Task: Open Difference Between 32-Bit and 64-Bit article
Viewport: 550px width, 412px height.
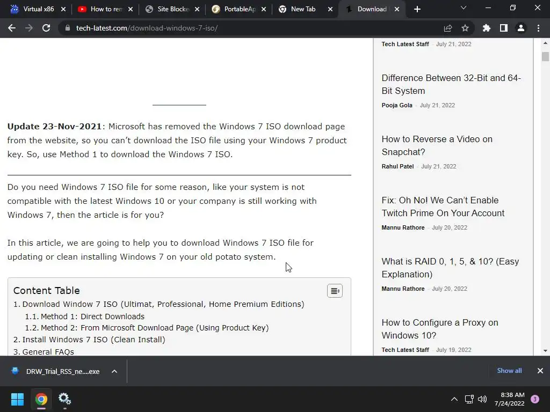Action: coord(451,84)
